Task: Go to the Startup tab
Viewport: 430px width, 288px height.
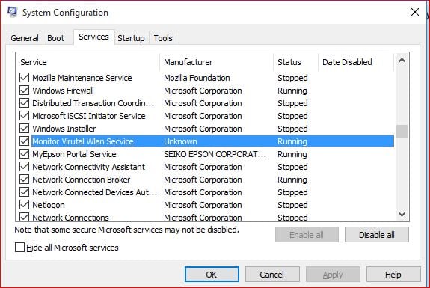Action: point(131,38)
